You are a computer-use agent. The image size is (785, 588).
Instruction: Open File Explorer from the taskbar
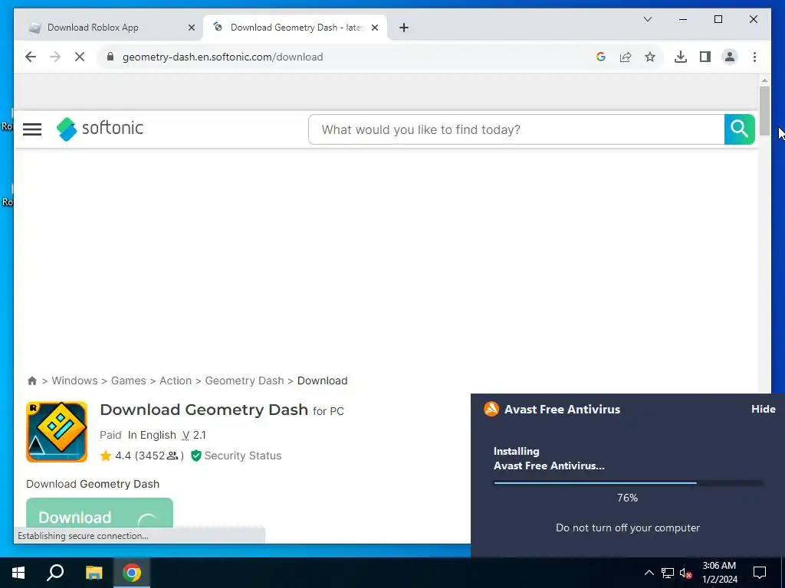[94, 573]
